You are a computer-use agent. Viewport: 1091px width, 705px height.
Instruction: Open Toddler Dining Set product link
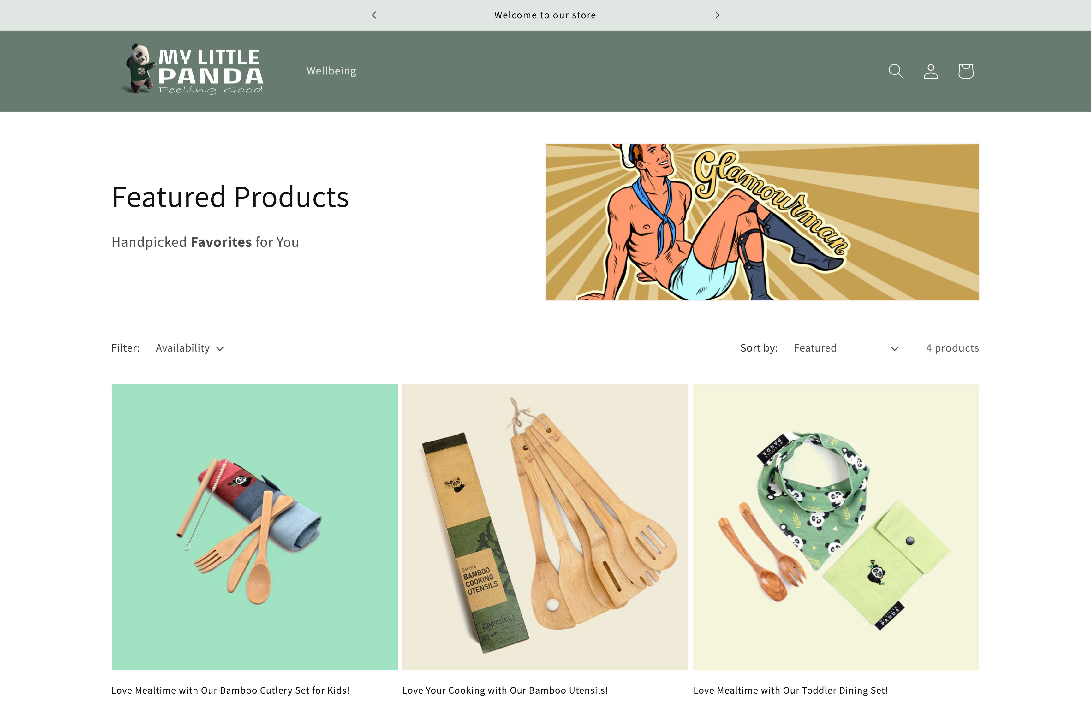(x=790, y=690)
